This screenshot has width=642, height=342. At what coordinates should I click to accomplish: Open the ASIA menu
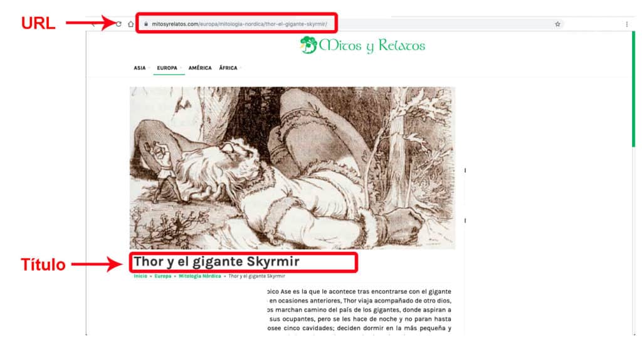click(x=140, y=68)
